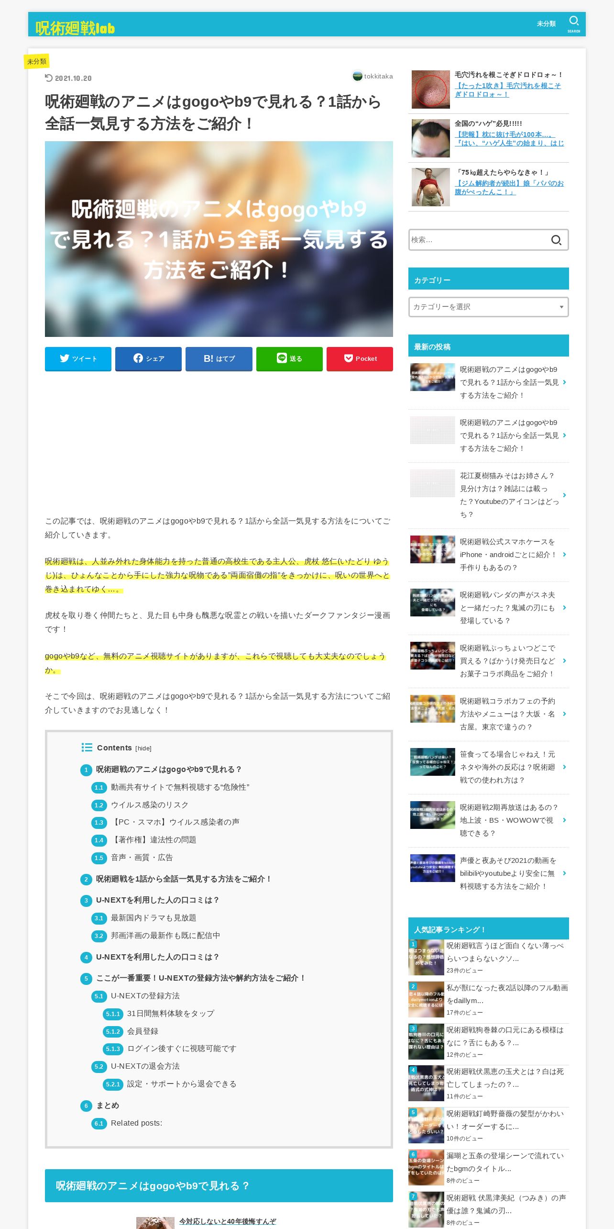Jump to 設定・サポートから退会できる section
Screen dimensions: 614x1229
[x=182, y=1084]
